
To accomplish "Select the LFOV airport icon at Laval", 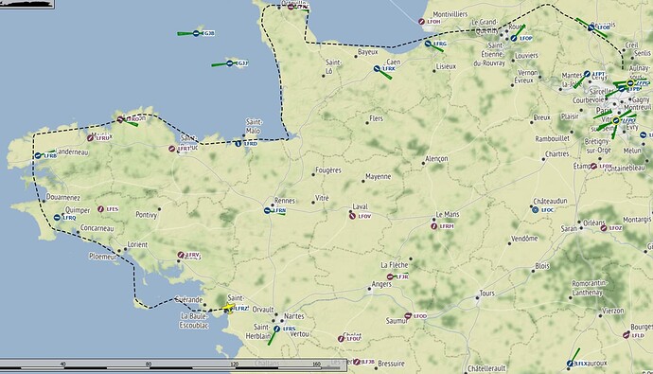I will 353,216.
